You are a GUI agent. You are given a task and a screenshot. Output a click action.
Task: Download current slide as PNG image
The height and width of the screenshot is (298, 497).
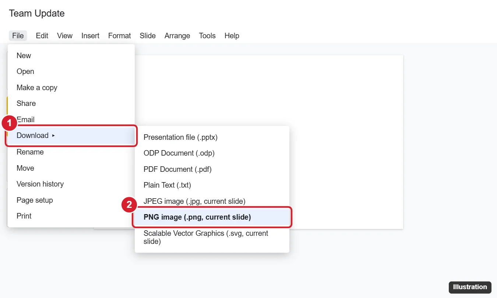212,217
